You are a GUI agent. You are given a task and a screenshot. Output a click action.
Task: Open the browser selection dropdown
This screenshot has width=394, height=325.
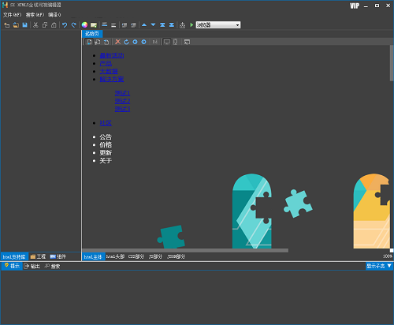point(218,25)
